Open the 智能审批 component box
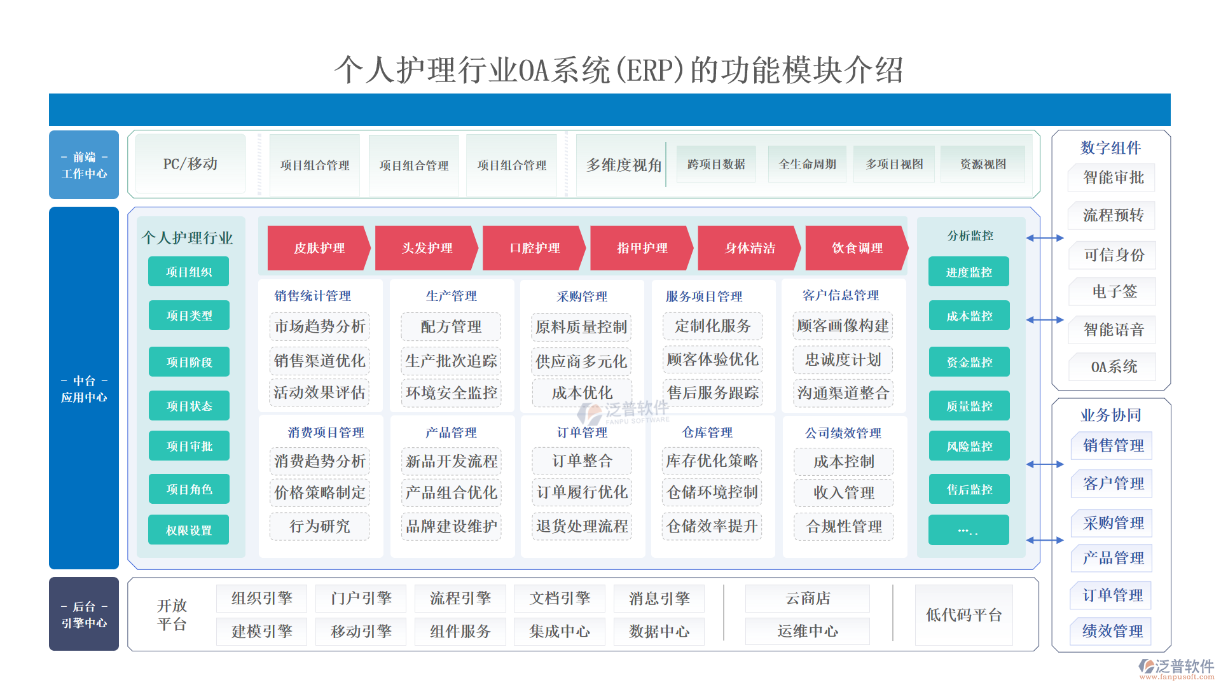The width and height of the screenshot is (1221, 687). pos(1113,177)
